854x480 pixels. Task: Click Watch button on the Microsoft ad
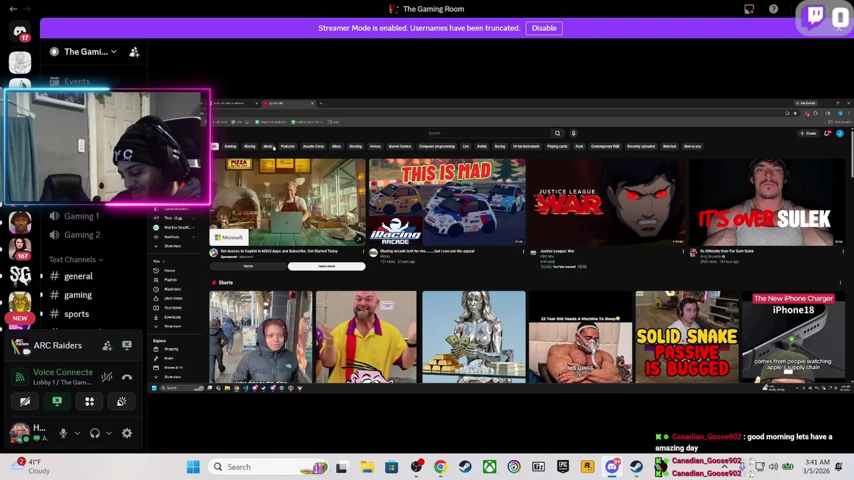248,266
